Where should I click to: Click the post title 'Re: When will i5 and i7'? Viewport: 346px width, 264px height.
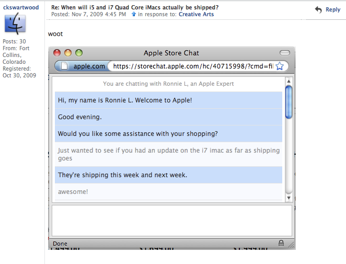click(x=135, y=7)
